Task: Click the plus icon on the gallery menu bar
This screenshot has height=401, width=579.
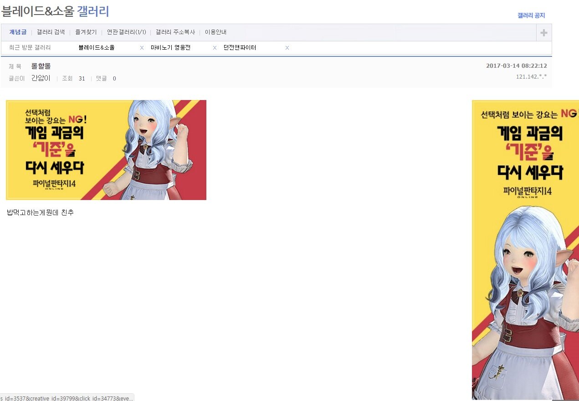Action: (543, 33)
